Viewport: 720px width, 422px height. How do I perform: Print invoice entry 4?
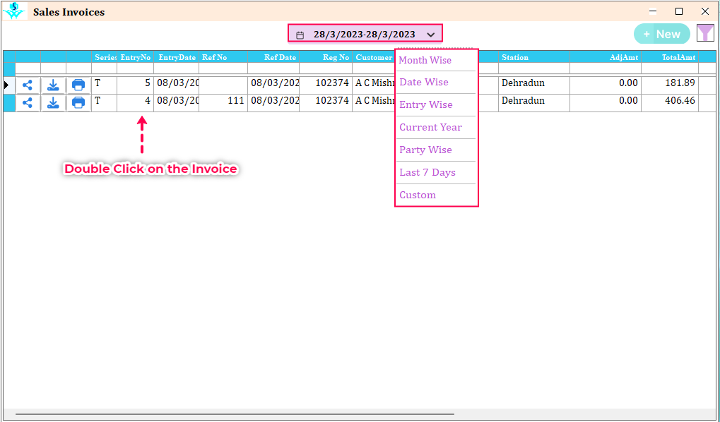(78, 103)
